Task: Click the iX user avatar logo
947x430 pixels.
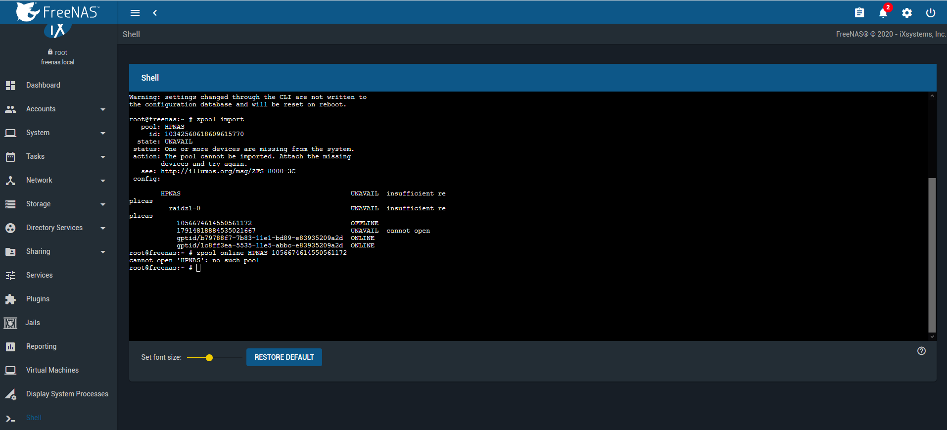Action: click(58, 31)
